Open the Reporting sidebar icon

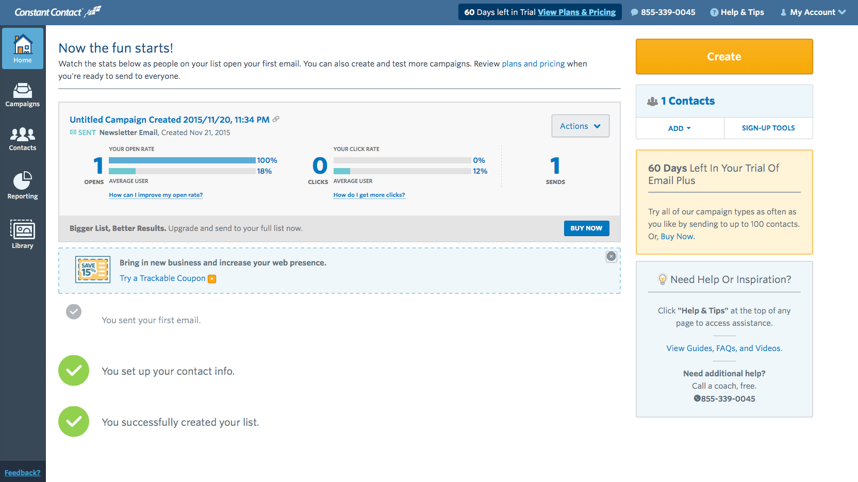[23, 186]
